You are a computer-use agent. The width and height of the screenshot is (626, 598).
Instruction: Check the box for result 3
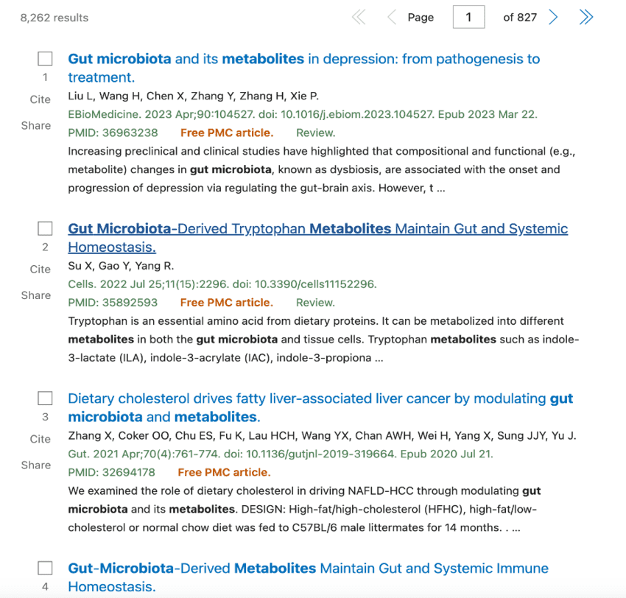tap(45, 398)
